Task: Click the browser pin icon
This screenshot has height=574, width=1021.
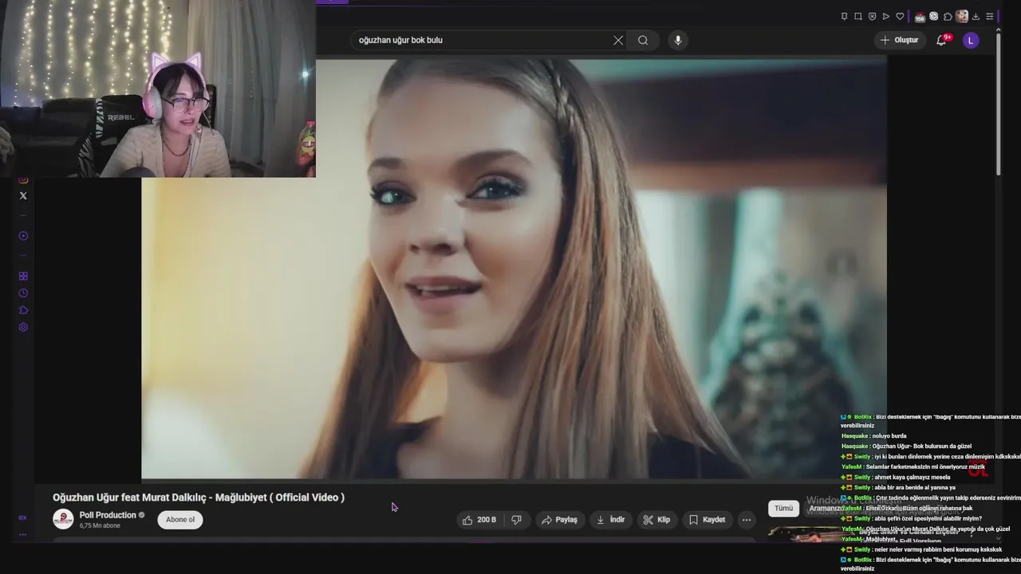Action: click(844, 16)
